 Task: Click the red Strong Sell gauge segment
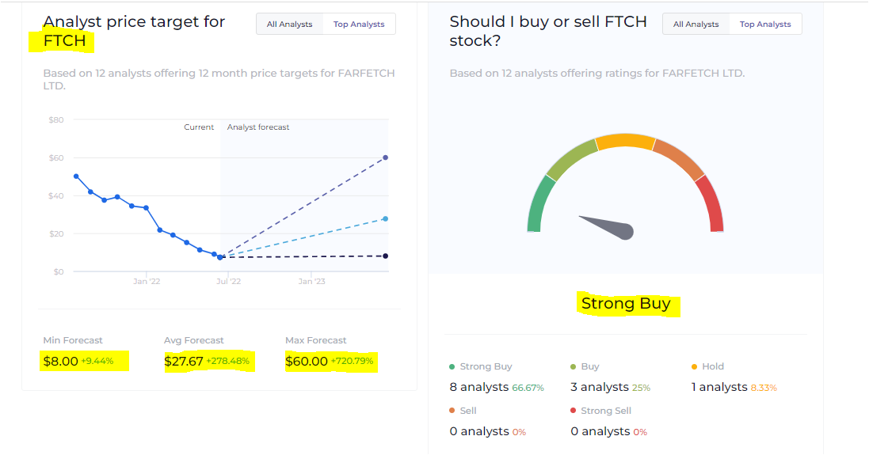[x=712, y=204]
